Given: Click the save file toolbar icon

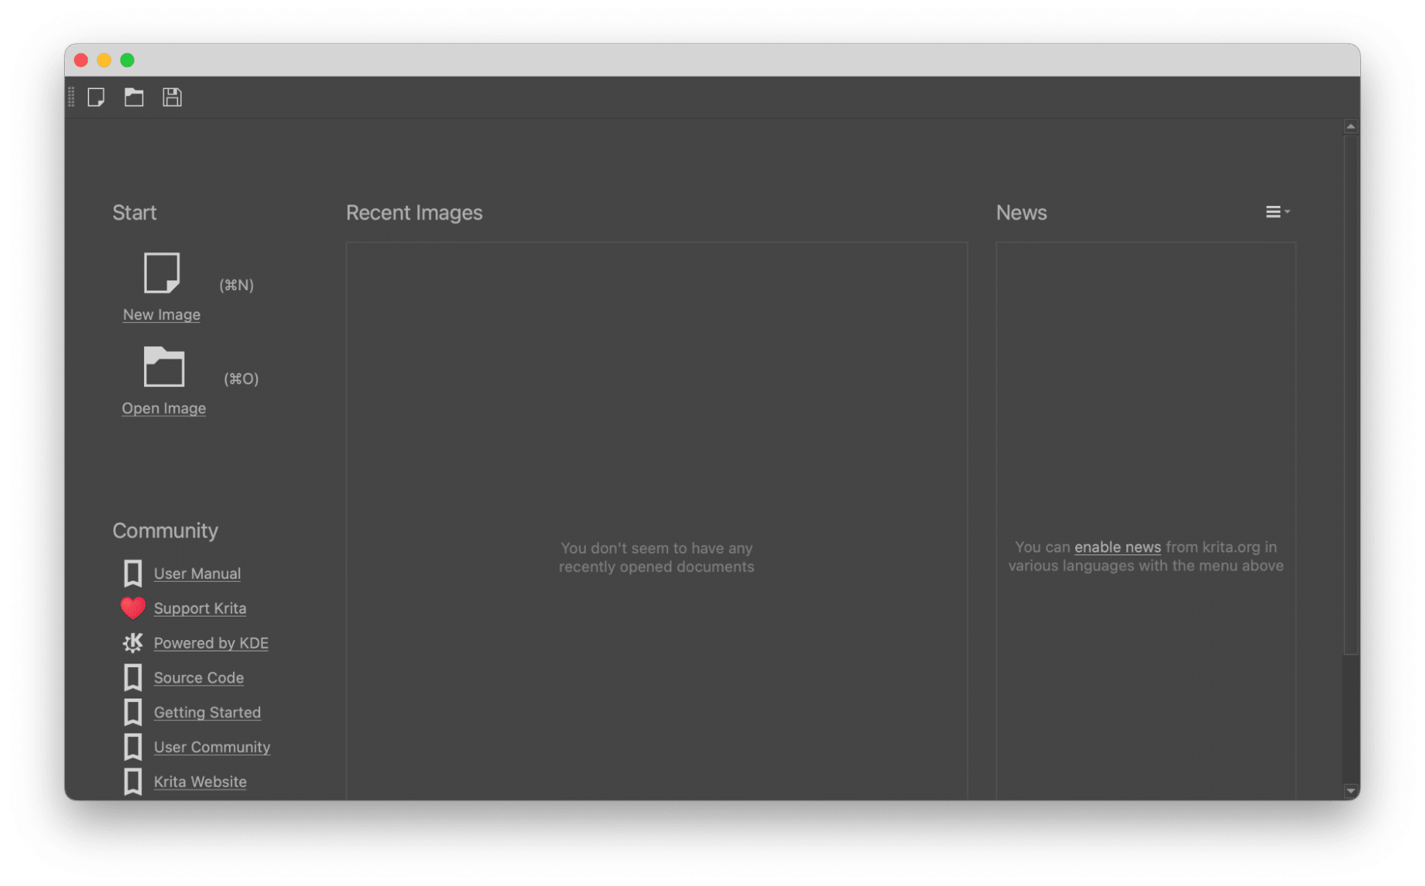Looking at the screenshot, I should point(173,96).
